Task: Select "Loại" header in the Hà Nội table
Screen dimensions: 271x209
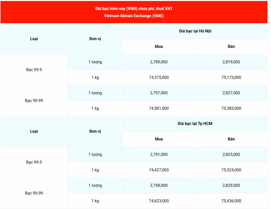Action: pos(34,39)
